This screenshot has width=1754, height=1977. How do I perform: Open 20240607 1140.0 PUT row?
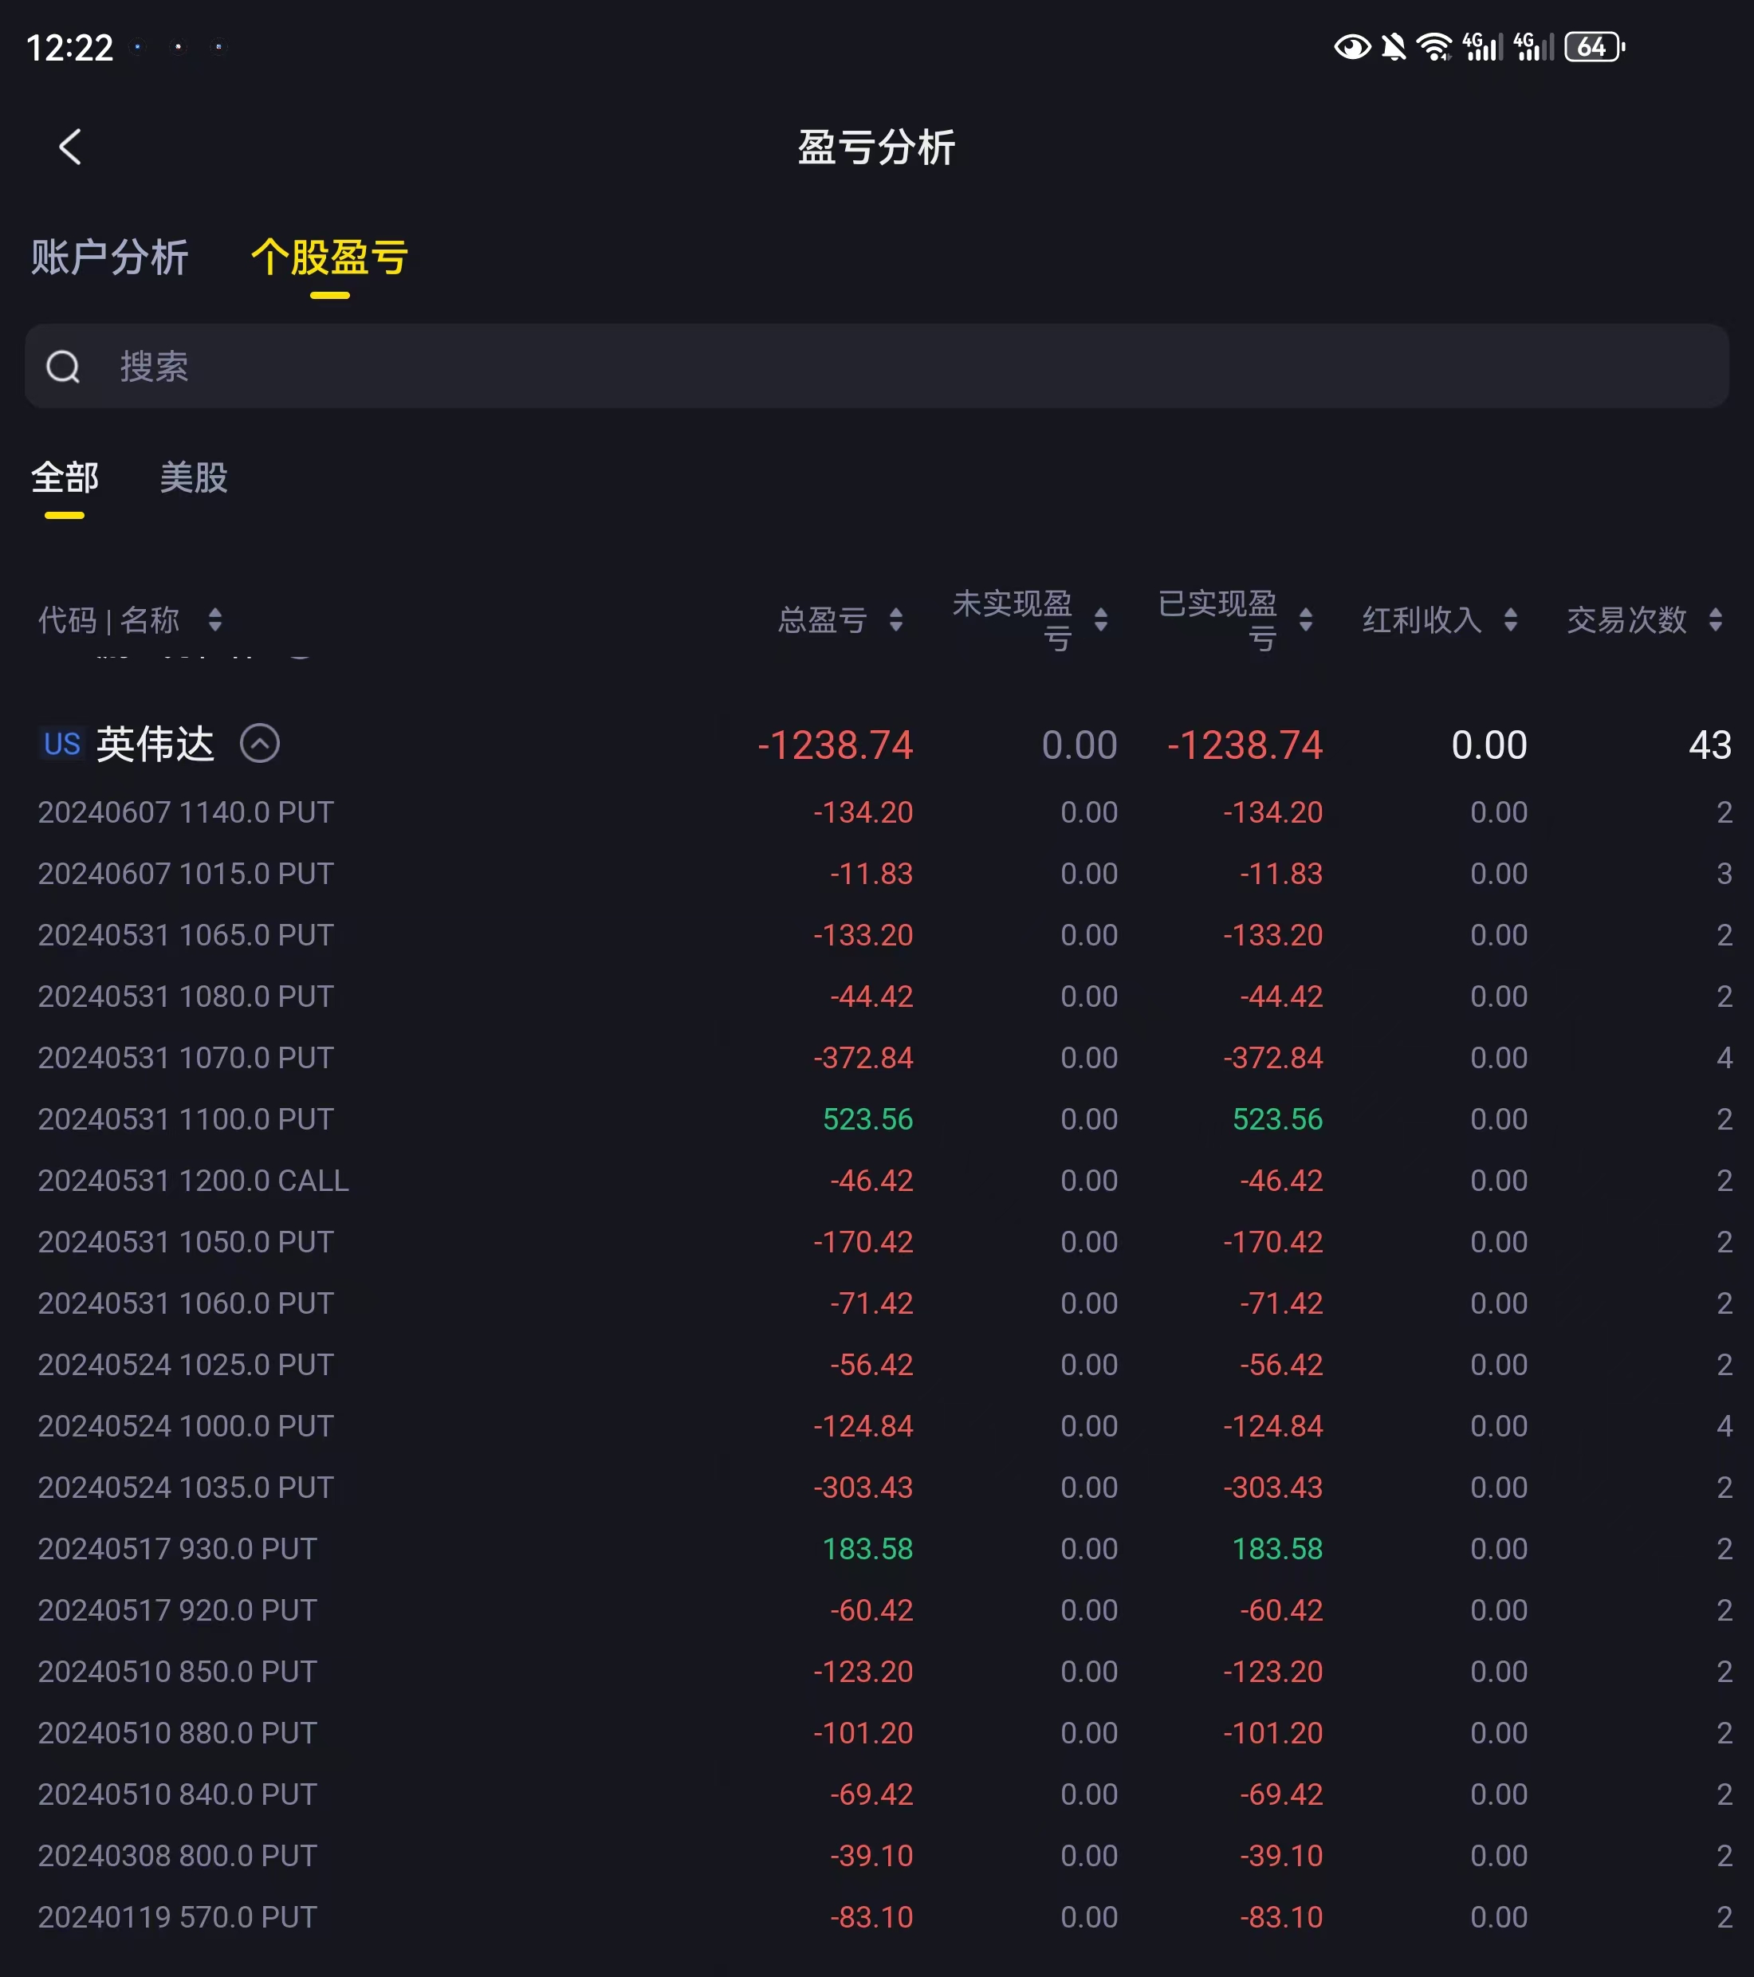[186, 812]
